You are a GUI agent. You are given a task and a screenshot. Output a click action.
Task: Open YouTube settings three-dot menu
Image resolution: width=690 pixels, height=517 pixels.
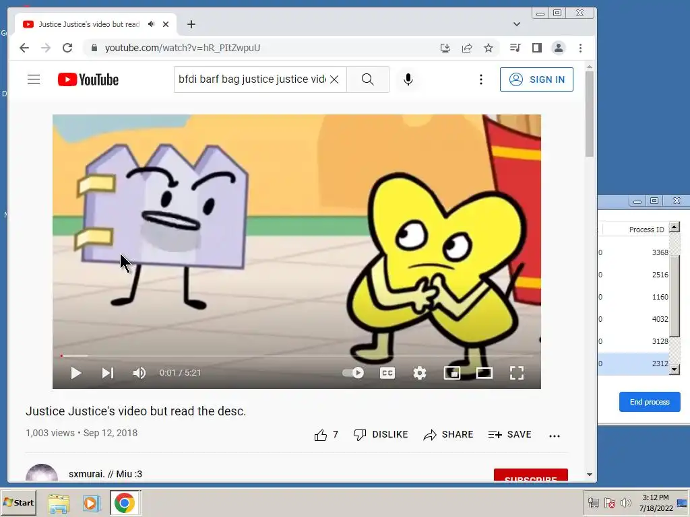[481, 79]
